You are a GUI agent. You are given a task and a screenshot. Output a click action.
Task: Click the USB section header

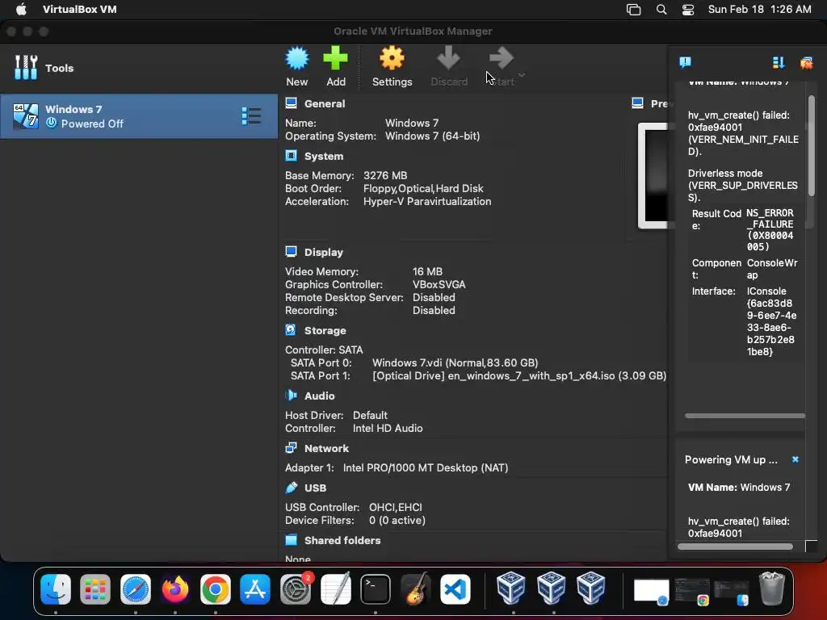[x=315, y=488]
